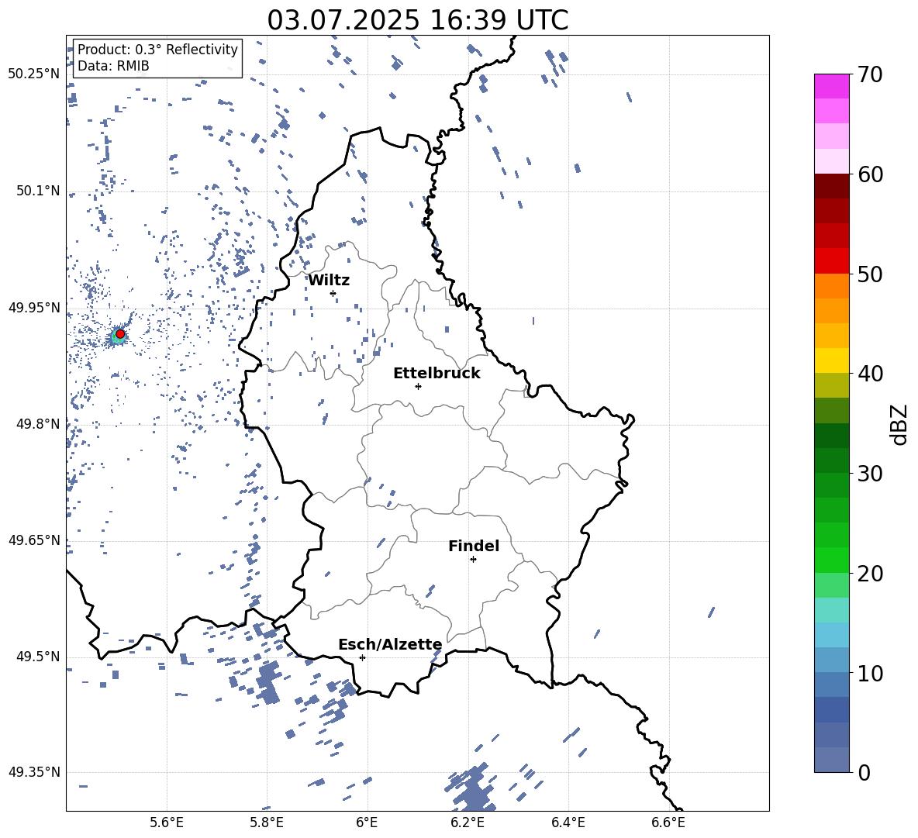Pick the bright red swatch just above 50 dBZ
Screen dimensions: 918x838
[832, 261]
